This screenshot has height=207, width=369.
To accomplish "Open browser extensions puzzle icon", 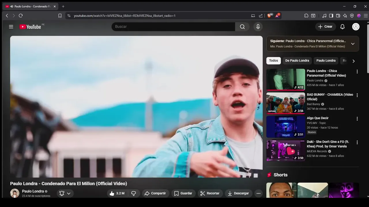I will click(306, 16).
